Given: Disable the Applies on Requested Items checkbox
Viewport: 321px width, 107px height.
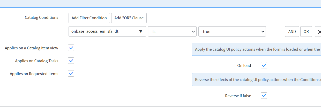Looking at the screenshot, I should click(x=71, y=74).
